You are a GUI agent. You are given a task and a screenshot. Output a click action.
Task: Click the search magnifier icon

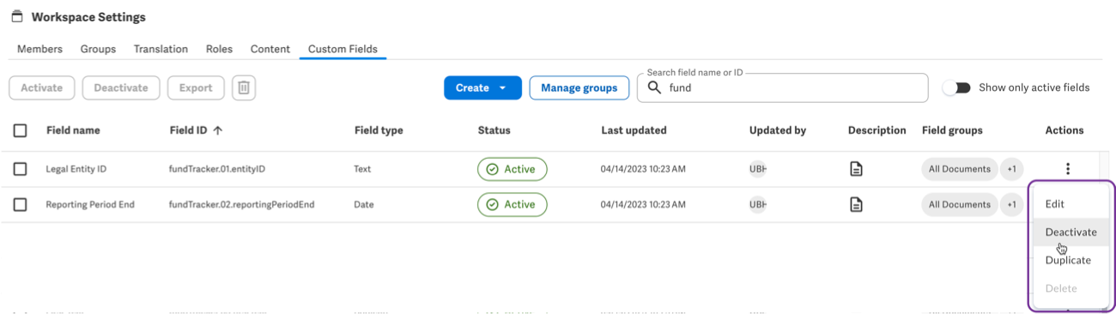click(654, 88)
